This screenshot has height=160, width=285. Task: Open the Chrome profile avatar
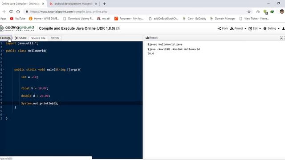pos(282,12)
